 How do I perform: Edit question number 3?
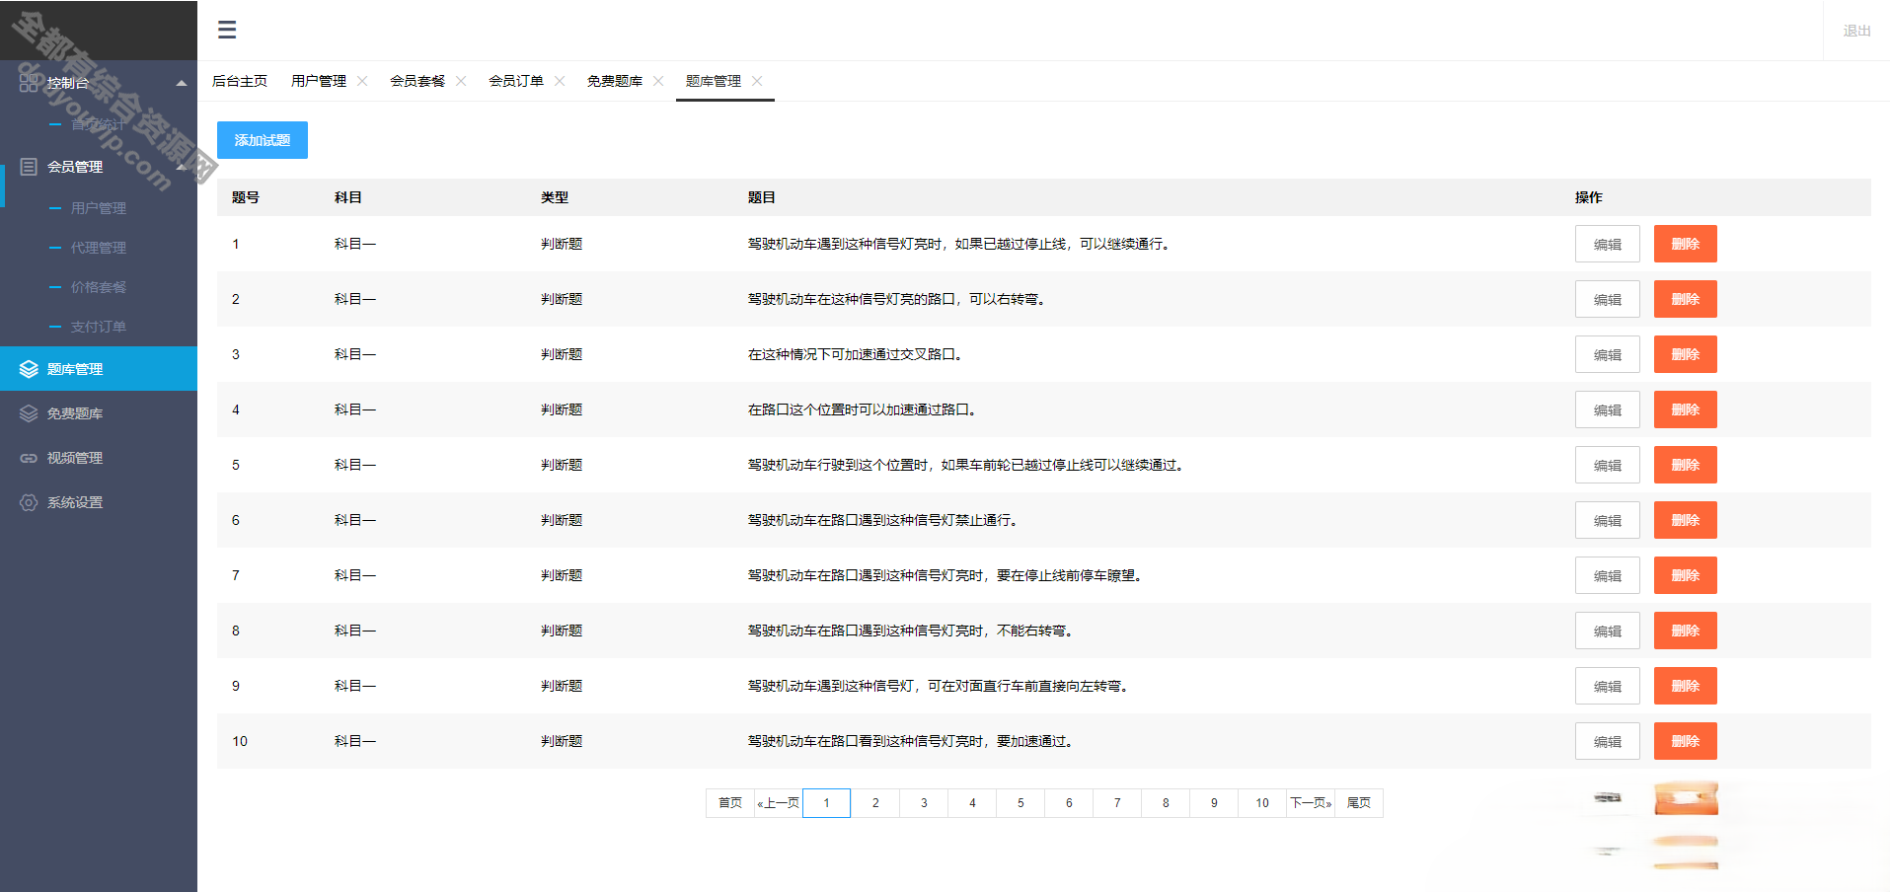coord(1607,354)
